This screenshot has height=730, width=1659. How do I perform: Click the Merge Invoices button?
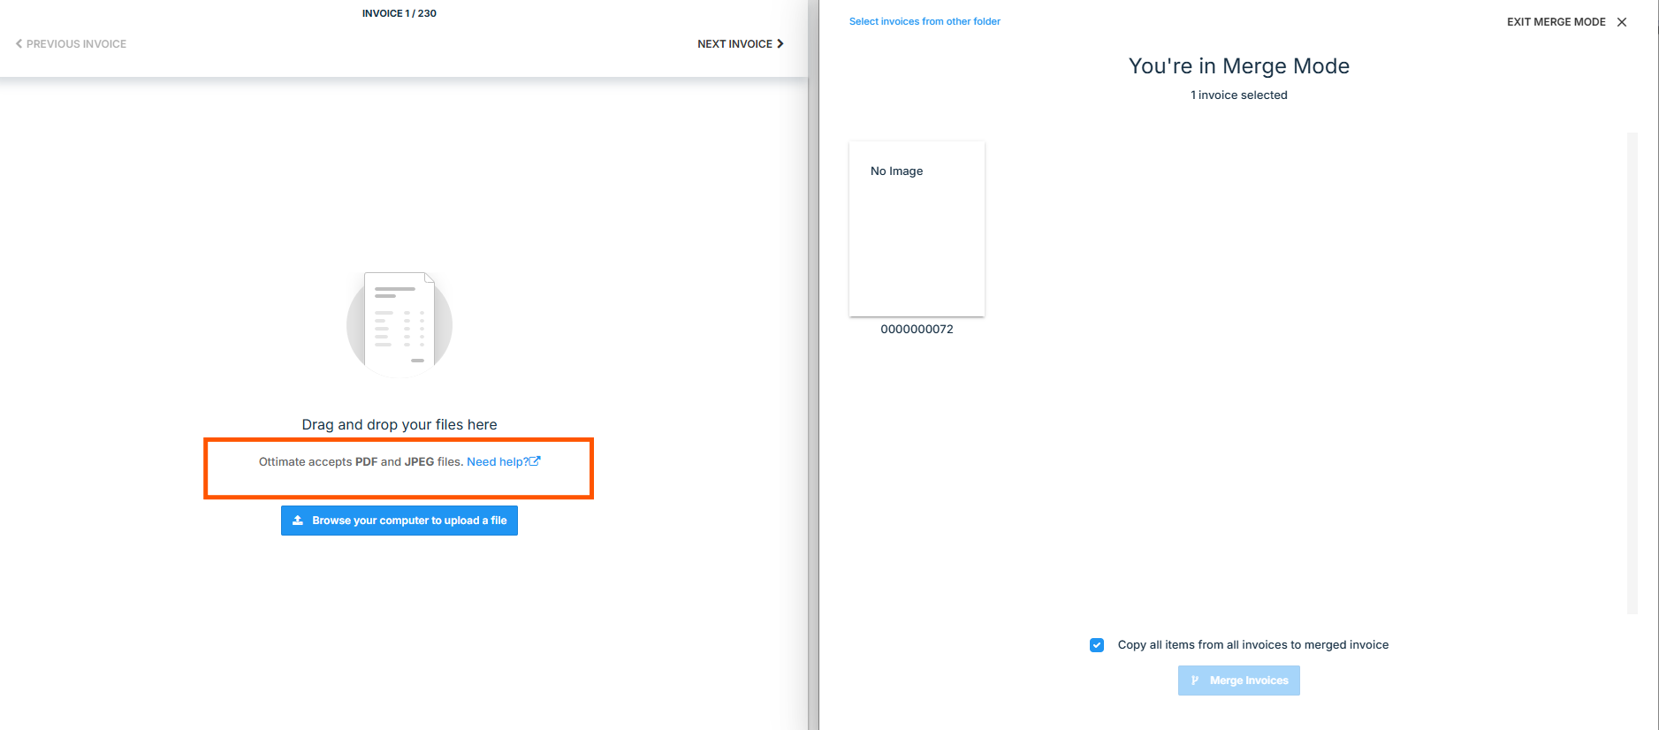1239,681
